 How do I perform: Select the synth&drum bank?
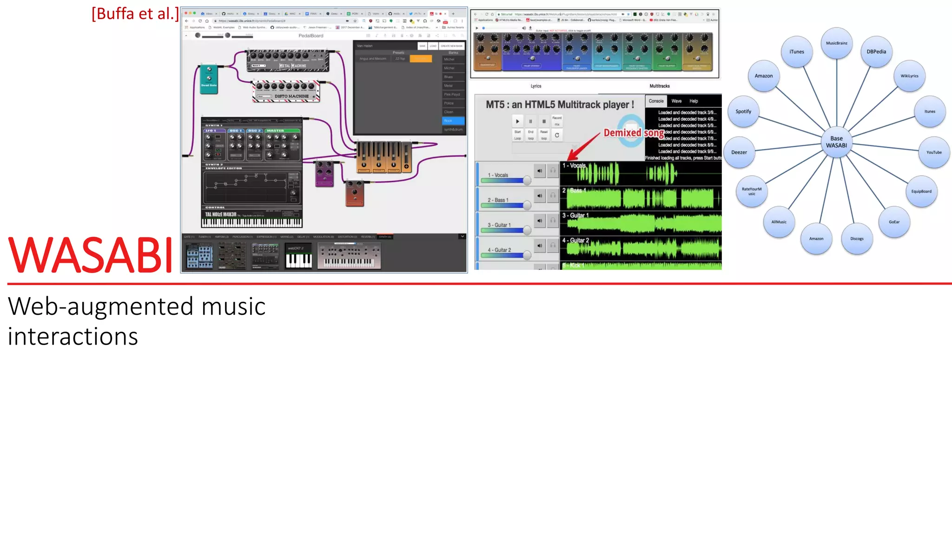(453, 130)
